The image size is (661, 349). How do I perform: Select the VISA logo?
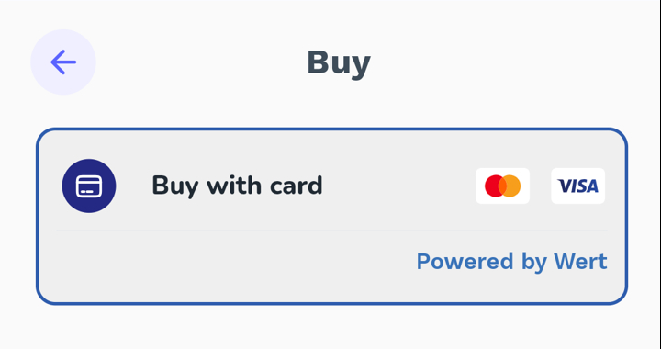coord(578,186)
